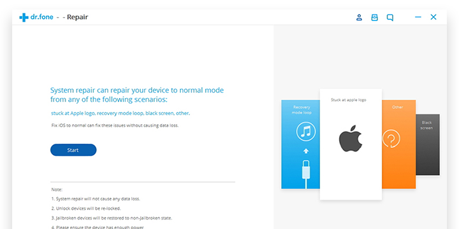Click the music note iTunes icon
The height and width of the screenshot is (229, 459).
(x=306, y=132)
